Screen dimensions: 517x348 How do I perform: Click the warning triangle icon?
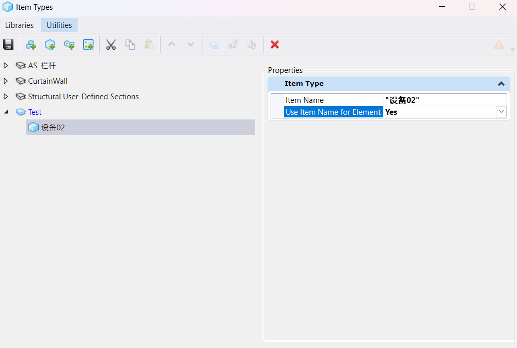tap(498, 44)
